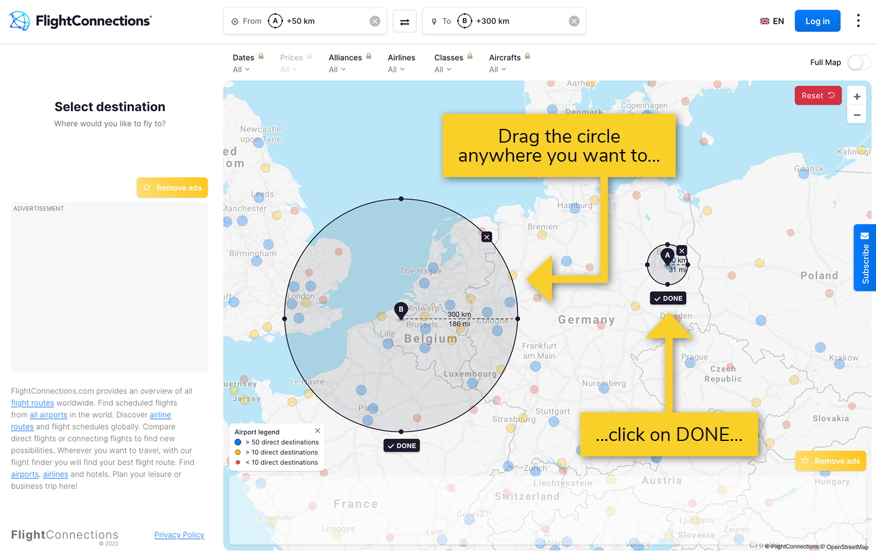
Task: Click the sidebar Remove ads button
Action: 172,188
